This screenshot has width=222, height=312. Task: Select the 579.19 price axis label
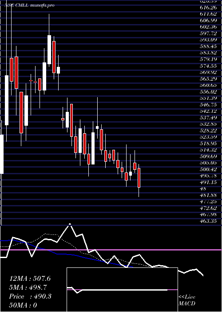[x=208, y=59]
